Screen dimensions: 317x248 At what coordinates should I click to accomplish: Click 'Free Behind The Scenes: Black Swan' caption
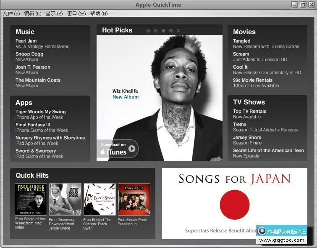[x=97, y=224]
